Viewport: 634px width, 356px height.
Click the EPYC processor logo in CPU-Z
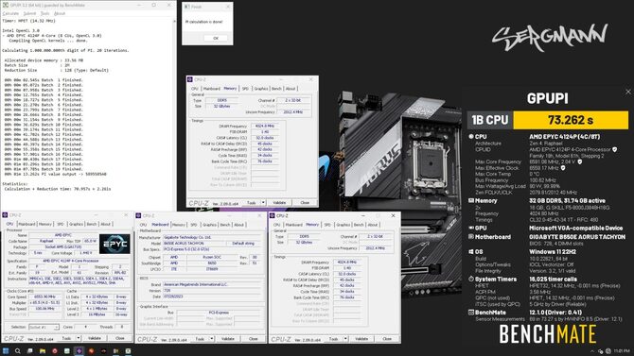(x=114, y=244)
